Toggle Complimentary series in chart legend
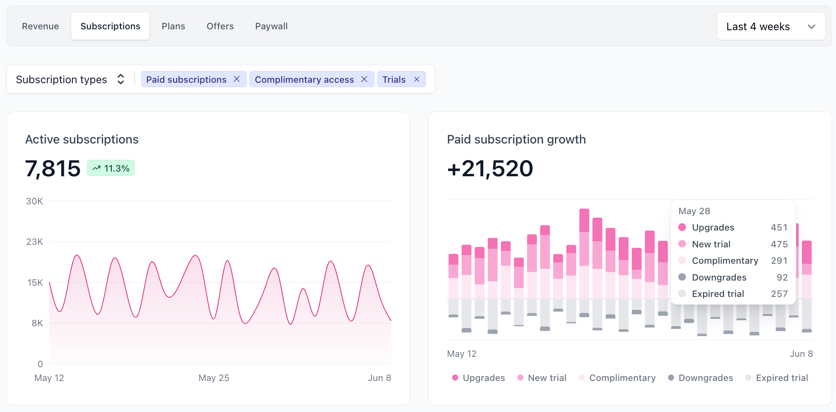 617,378
